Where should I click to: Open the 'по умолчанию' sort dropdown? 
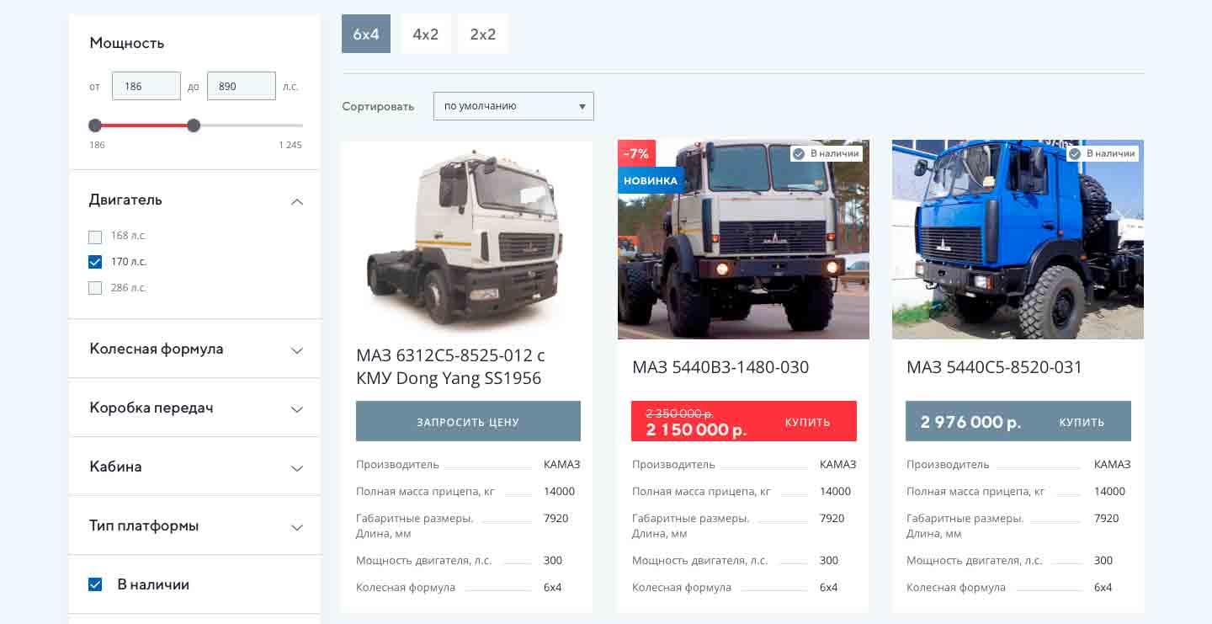[x=513, y=106]
